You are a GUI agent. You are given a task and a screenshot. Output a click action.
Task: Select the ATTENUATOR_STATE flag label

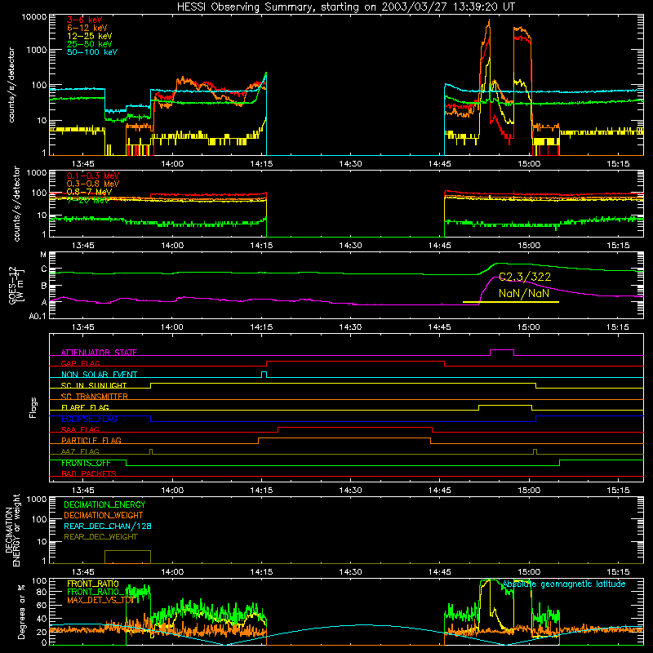[99, 353]
